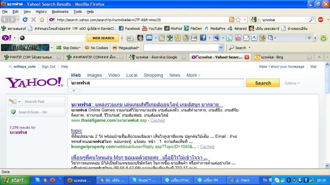Viewport: 330px width, 185px height.
Task: Click wittaya_cute username link
Action: tap(24, 67)
